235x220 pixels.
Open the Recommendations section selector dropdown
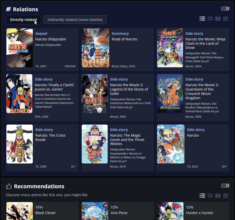[225, 185]
